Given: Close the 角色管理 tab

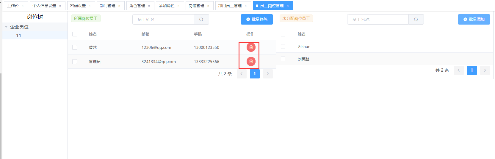Looking at the screenshot, I should click(149, 6).
